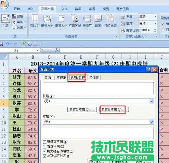The width and height of the screenshot is (169, 163).
Task: Click the cell containing 82.5
Action: (31, 116)
